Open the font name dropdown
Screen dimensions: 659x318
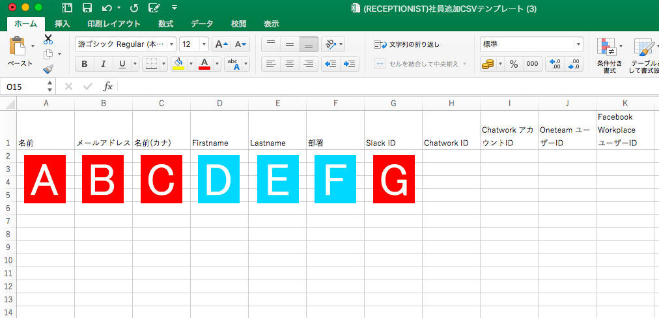[172, 44]
